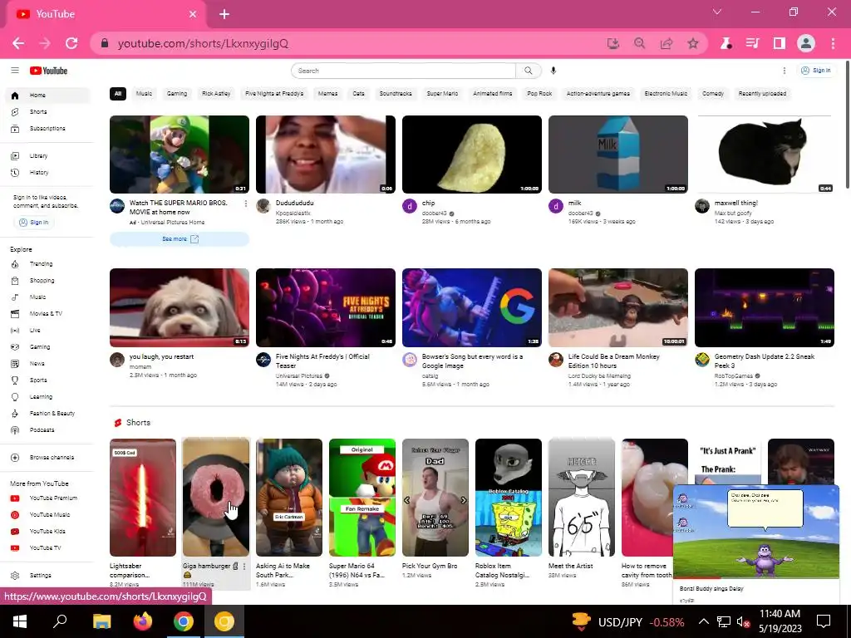
Task: Open the doober43 channel link under chip
Action: coord(435,213)
